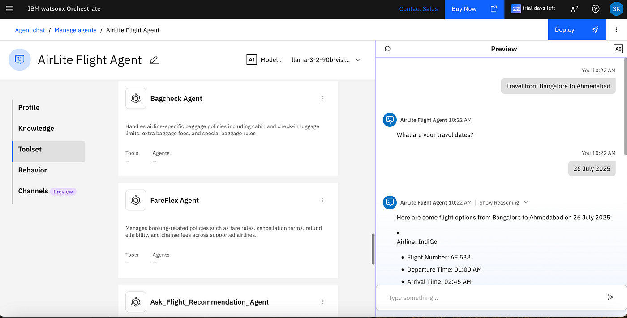This screenshot has height=318, width=627.
Task: Click the FareFlex Agent description text
Action: 223,231
